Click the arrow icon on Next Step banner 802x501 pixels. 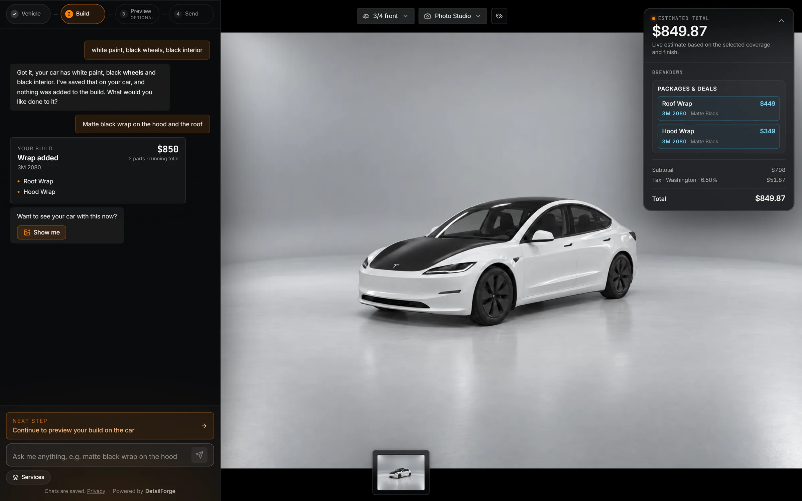tap(204, 426)
